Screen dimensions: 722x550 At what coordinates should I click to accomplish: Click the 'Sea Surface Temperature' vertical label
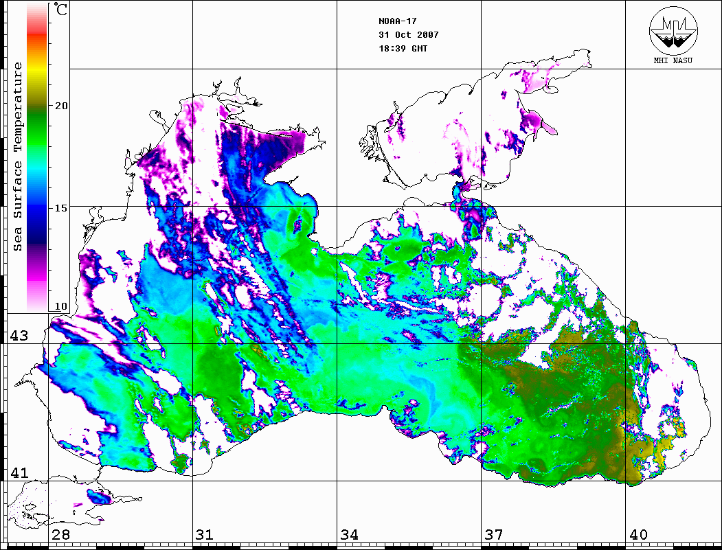(17, 157)
